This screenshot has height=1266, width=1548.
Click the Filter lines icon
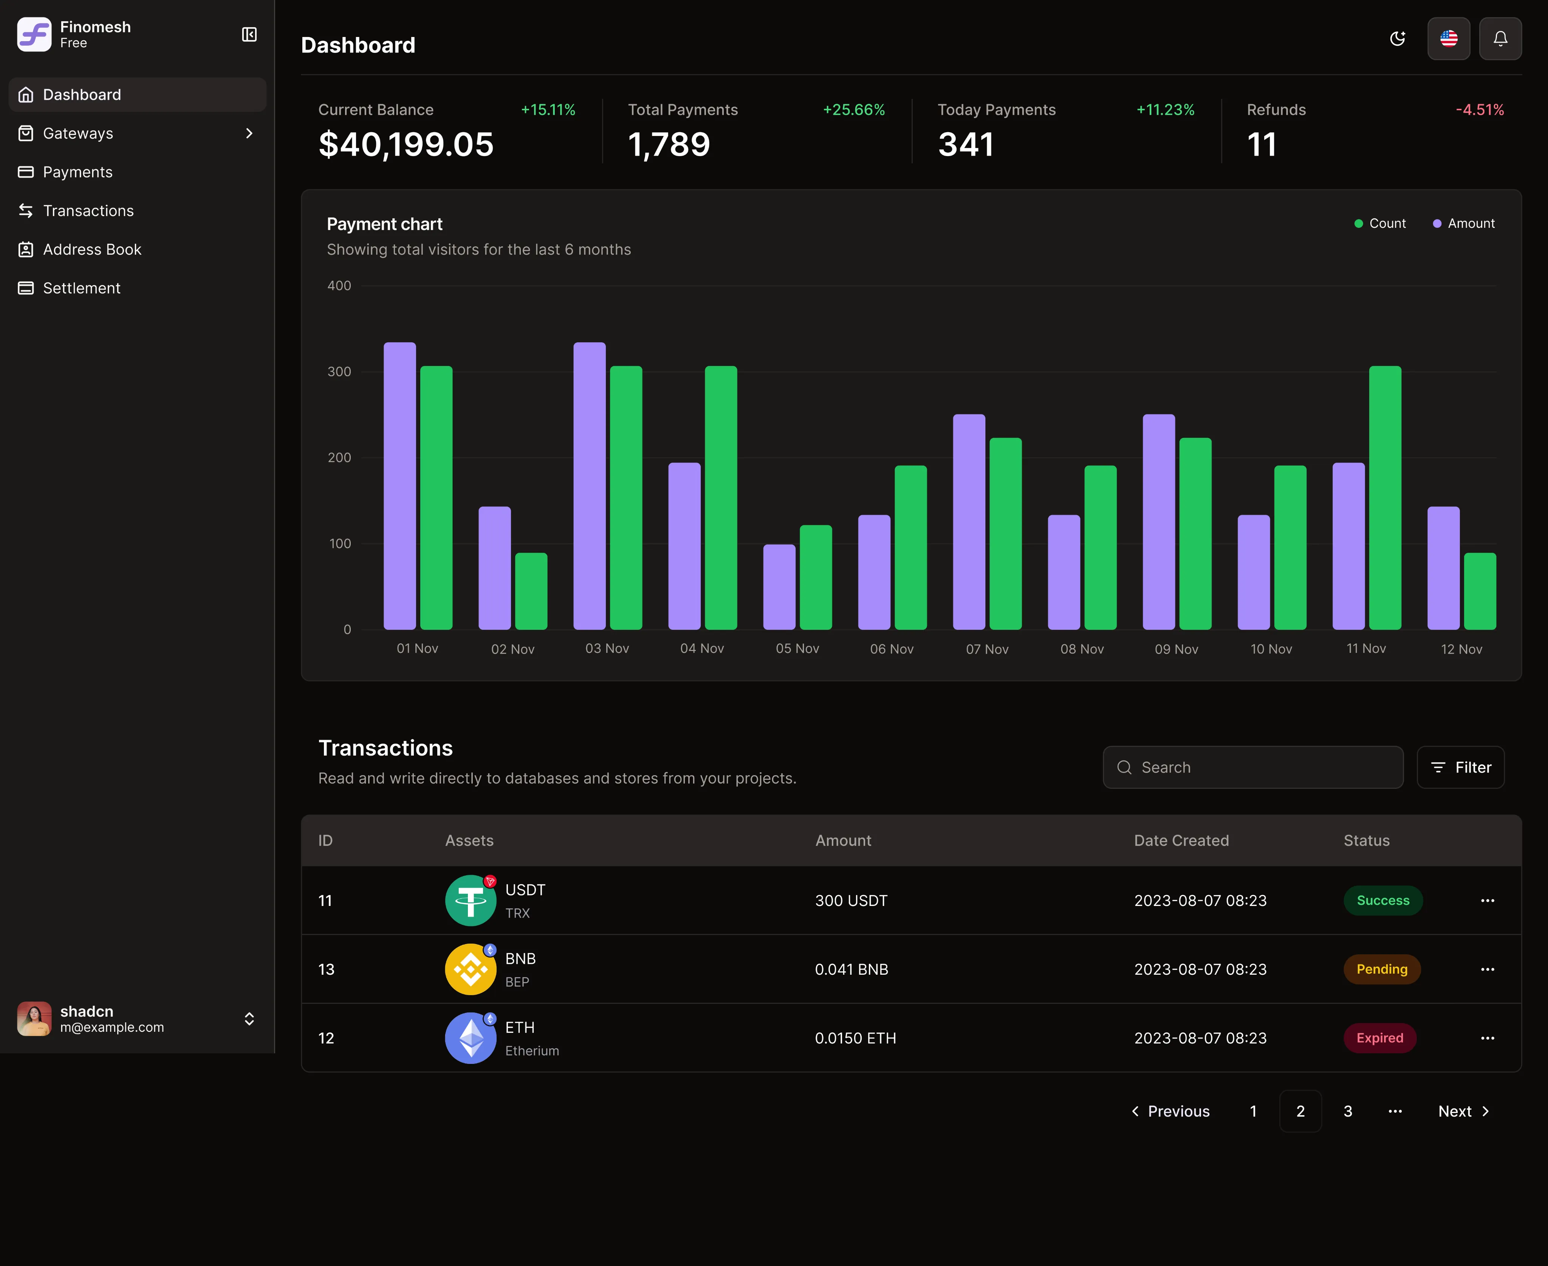pyautogui.click(x=1438, y=767)
